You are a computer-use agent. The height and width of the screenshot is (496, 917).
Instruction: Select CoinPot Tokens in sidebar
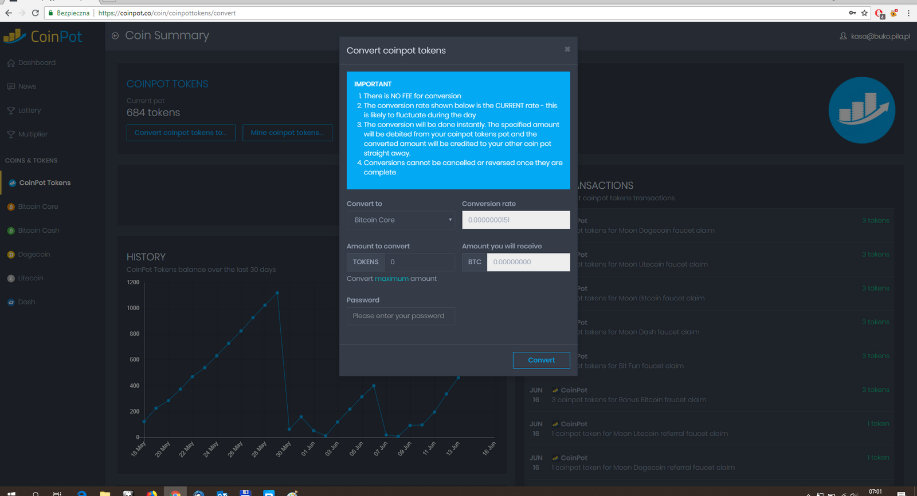45,182
